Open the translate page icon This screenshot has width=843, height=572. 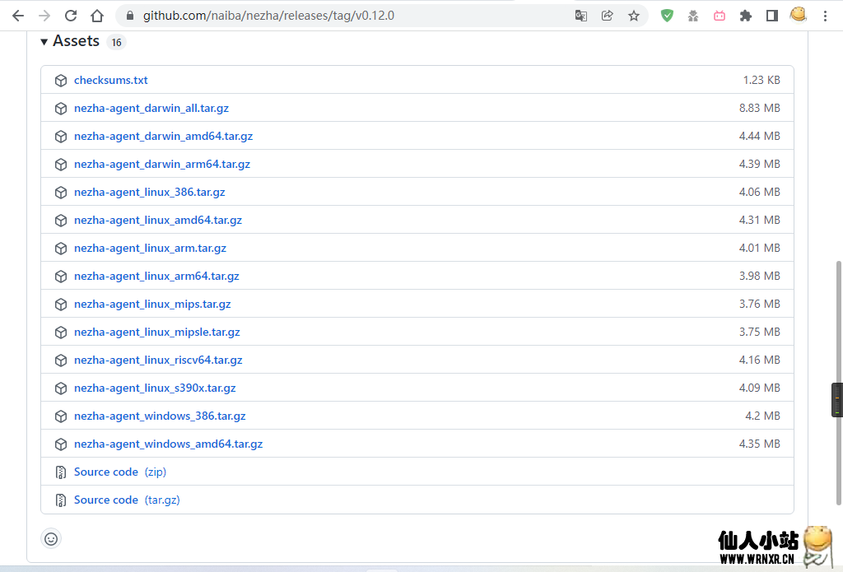point(580,16)
